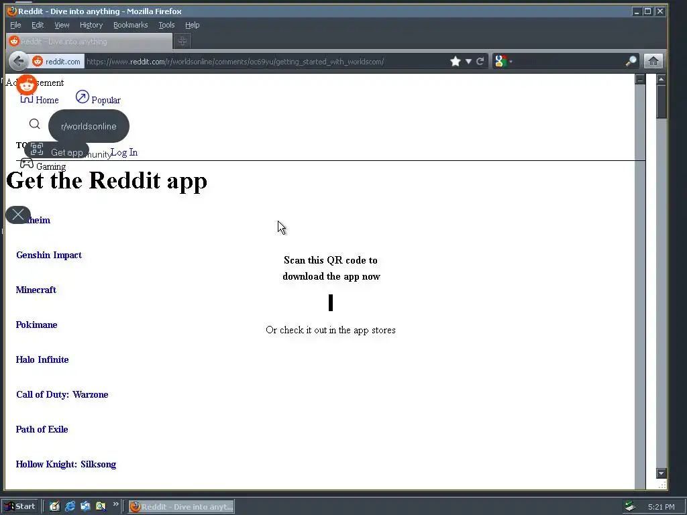Click the fourth quick launch search icon
The image size is (687, 515).
(x=101, y=506)
